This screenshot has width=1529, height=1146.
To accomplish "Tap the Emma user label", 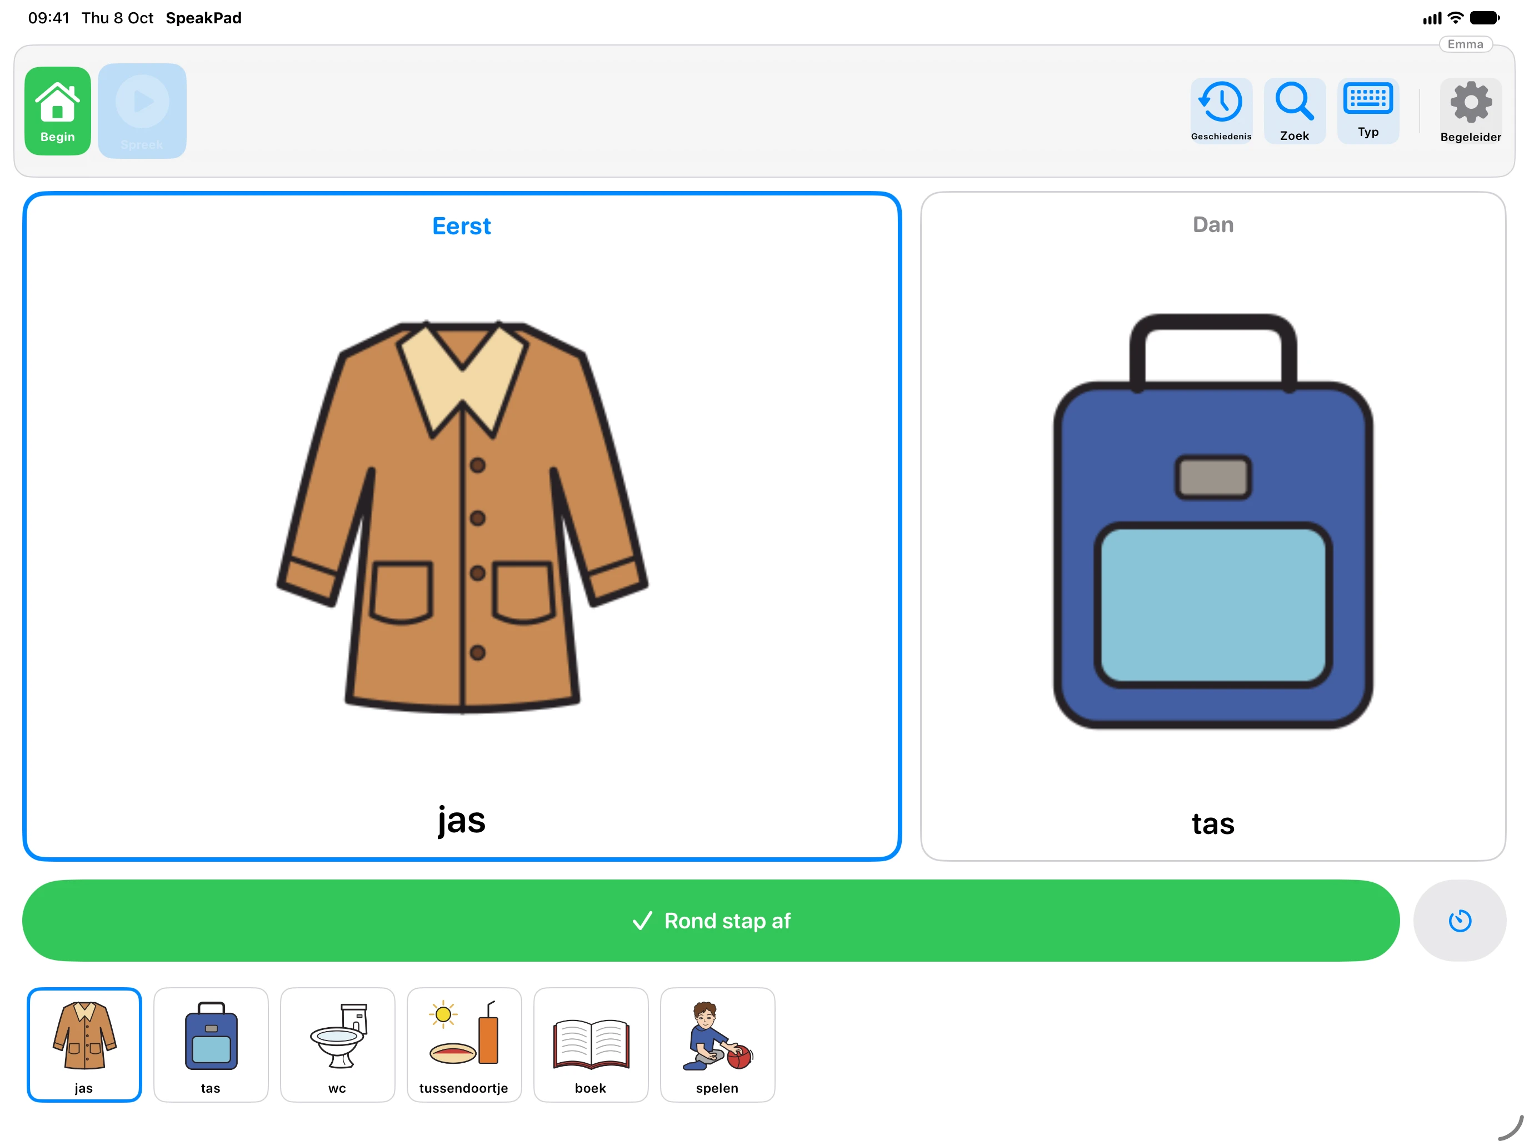I will point(1465,44).
